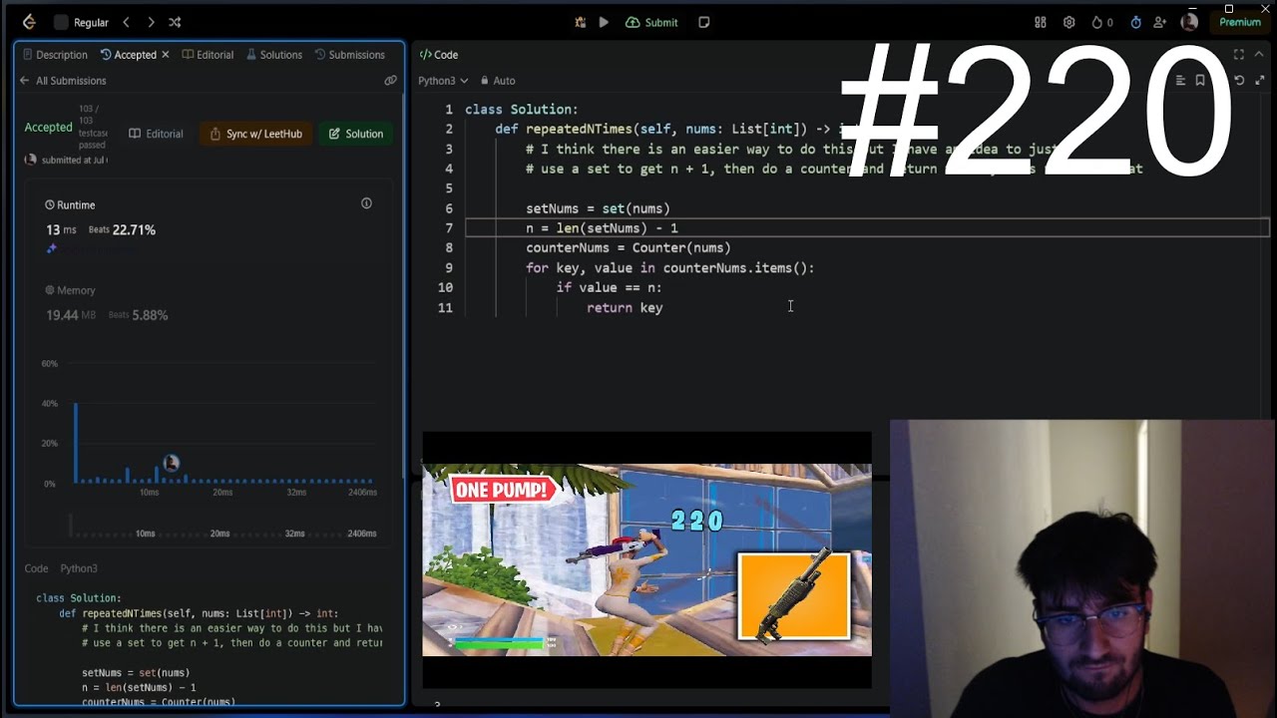Click the 'class Solution:' line in editor
Image resolution: width=1277 pixels, height=718 pixels.
tap(522, 110)
